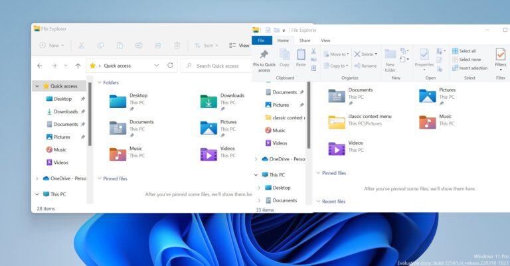
Task: Click the Delete trash icon in left toolbar
Action: (177, 46)
